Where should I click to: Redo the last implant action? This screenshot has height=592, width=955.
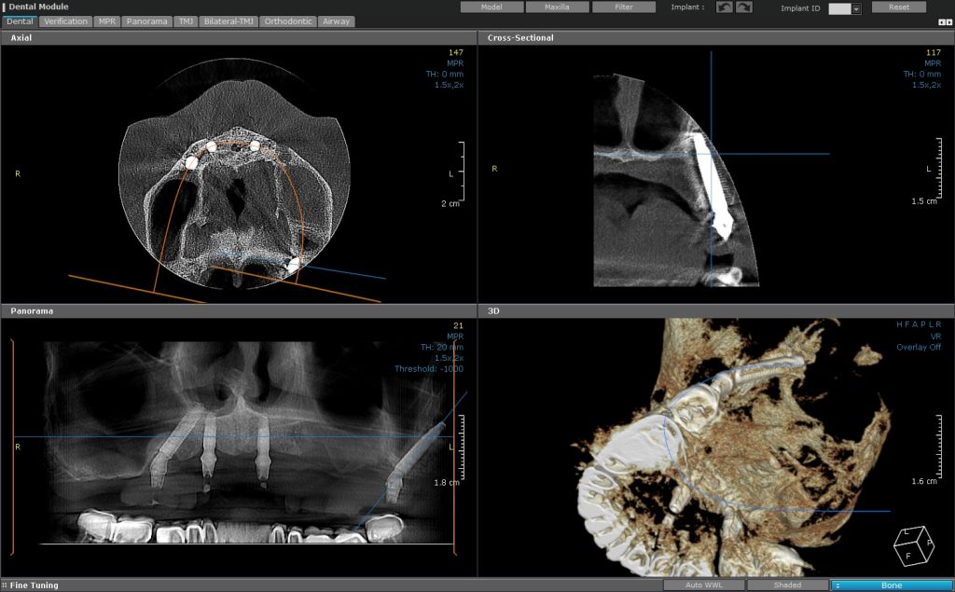pyautogui.click(x=742, y=7)
